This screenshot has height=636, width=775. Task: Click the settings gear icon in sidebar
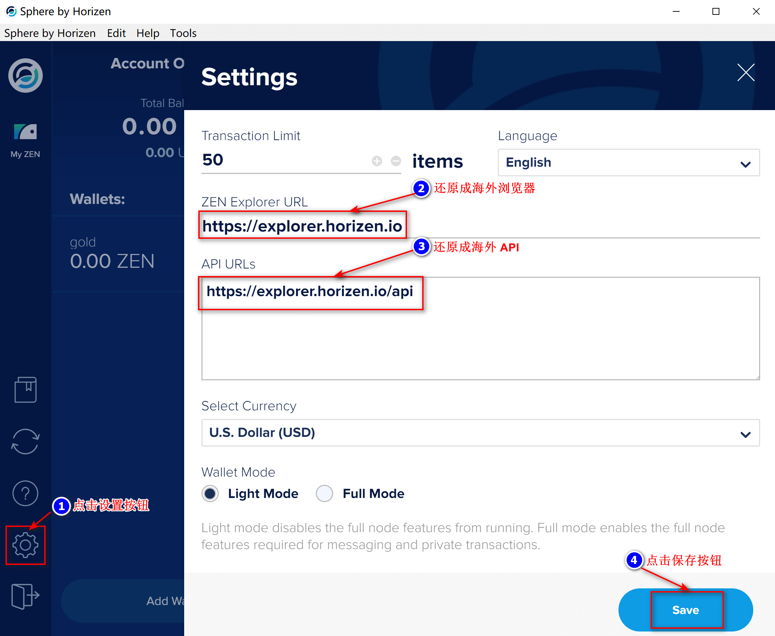[25, 545]
